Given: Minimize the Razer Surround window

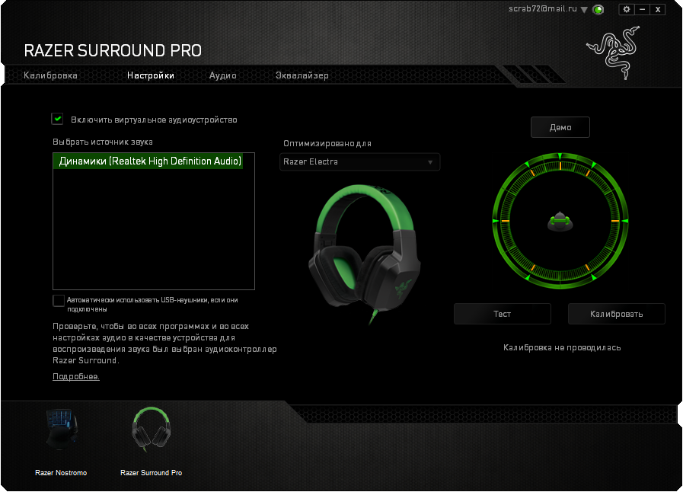Looking at the screenshot, I should (642, 9).
